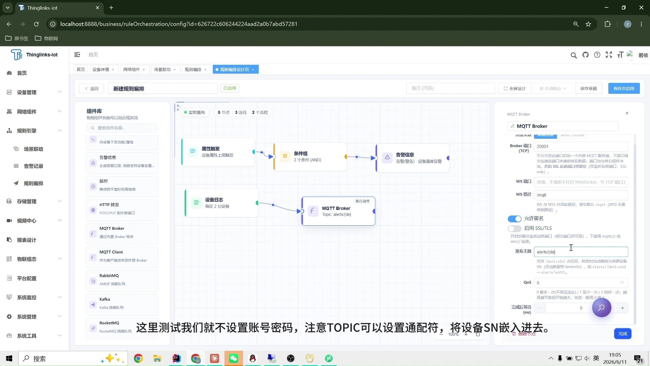Pick the 告警信息 component from library

pos(122,163)
